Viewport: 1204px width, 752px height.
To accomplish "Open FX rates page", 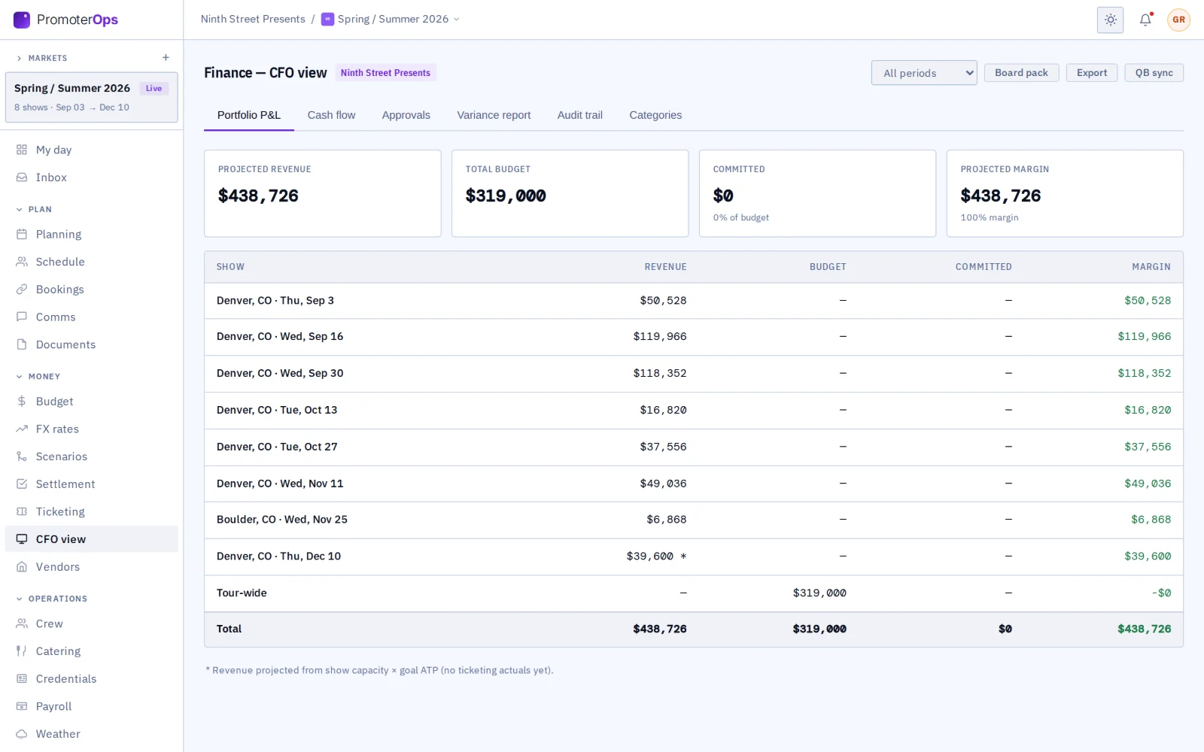I will tap(92, 429).
